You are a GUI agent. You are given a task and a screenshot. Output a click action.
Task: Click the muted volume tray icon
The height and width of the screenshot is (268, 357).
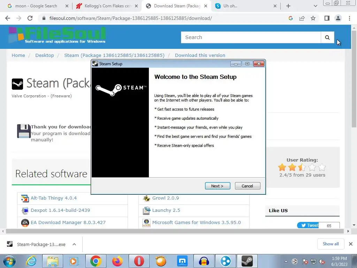coord(322,262)
